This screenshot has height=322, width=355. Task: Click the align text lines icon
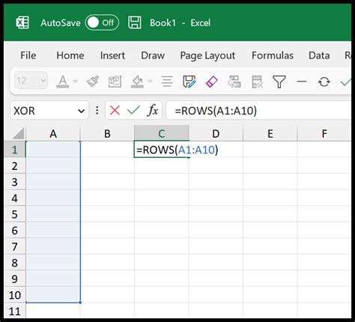167,82
